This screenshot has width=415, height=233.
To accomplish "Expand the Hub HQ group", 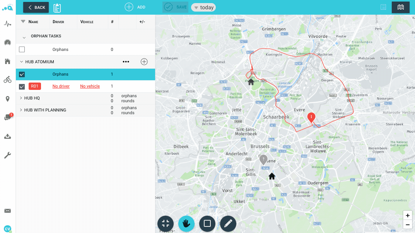I will pos(21,98).
